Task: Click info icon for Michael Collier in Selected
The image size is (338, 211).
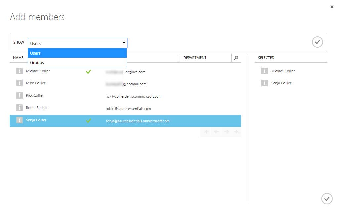Action: point(264,71)
